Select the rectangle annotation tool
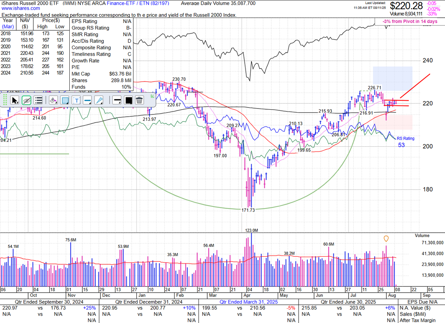 (65, 100)
